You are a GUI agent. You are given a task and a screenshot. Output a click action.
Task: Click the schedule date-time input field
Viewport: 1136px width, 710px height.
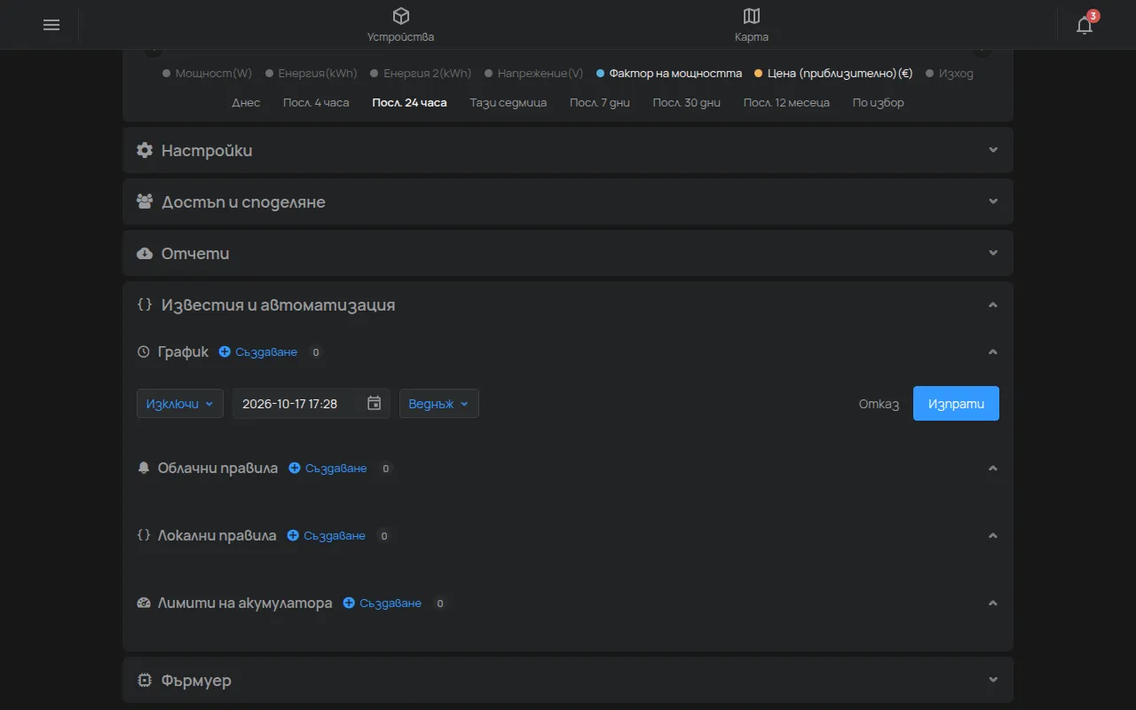(x=312, y=404)
